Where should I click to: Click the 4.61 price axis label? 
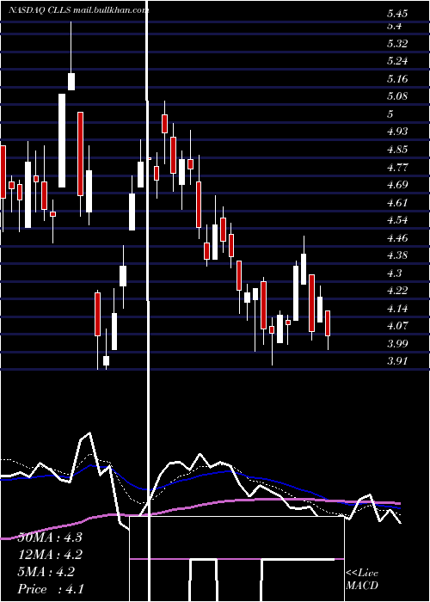[397, 202]
